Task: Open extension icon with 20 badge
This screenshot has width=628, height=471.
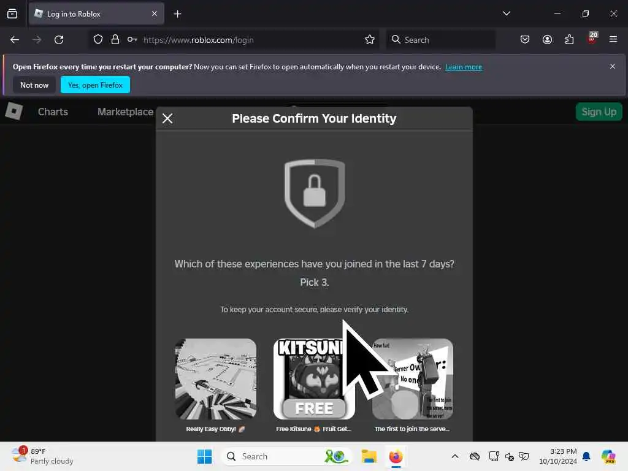Action: (592, 39)
